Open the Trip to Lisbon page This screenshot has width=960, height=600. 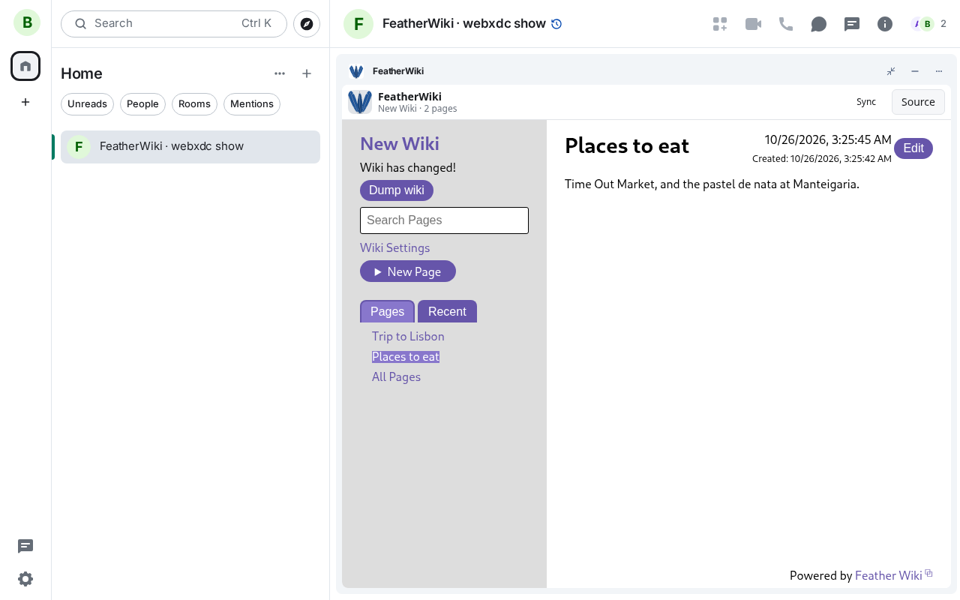[x=408, y=337]
